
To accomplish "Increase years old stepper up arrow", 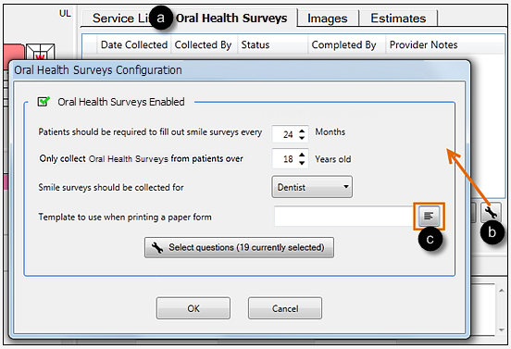I will click(x=302, y=155).
